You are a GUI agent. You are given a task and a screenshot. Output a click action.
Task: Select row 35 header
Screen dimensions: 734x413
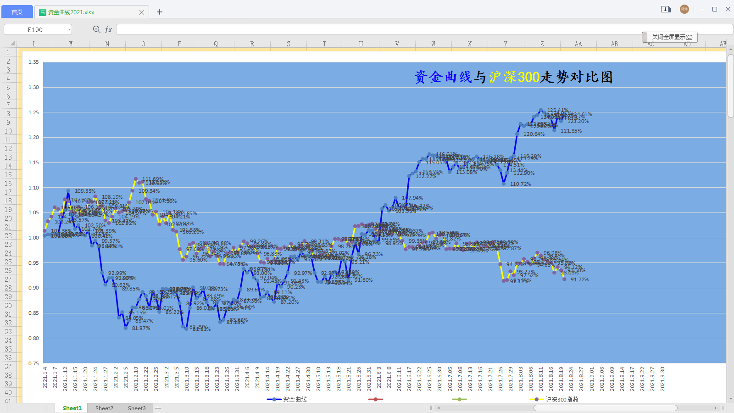[x=8, y=349]
